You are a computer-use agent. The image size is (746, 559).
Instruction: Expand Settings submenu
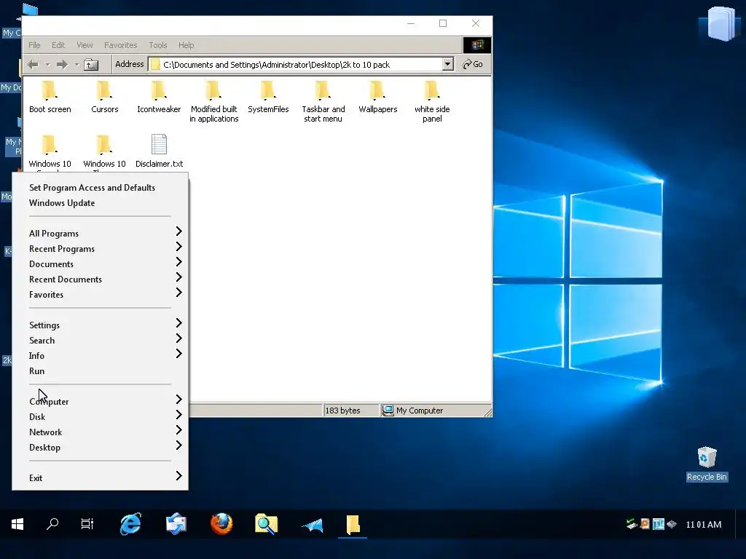pyautogui.click(x=100, y=325)
